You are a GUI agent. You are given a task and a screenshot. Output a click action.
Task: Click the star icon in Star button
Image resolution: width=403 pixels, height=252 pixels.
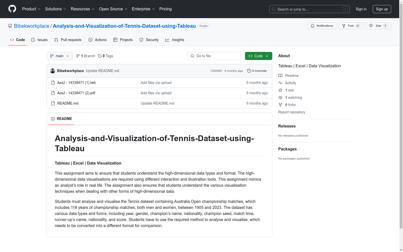pyautogui.click(x=371, y=25)
